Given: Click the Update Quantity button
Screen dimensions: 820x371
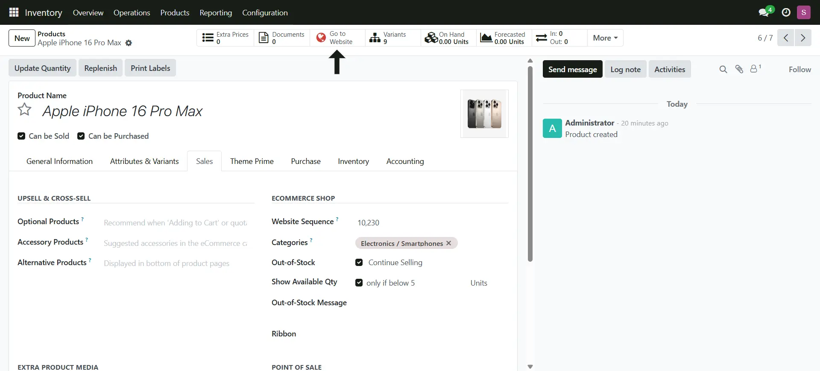Looking at the screenshot, I should click(x=42, y=68).
